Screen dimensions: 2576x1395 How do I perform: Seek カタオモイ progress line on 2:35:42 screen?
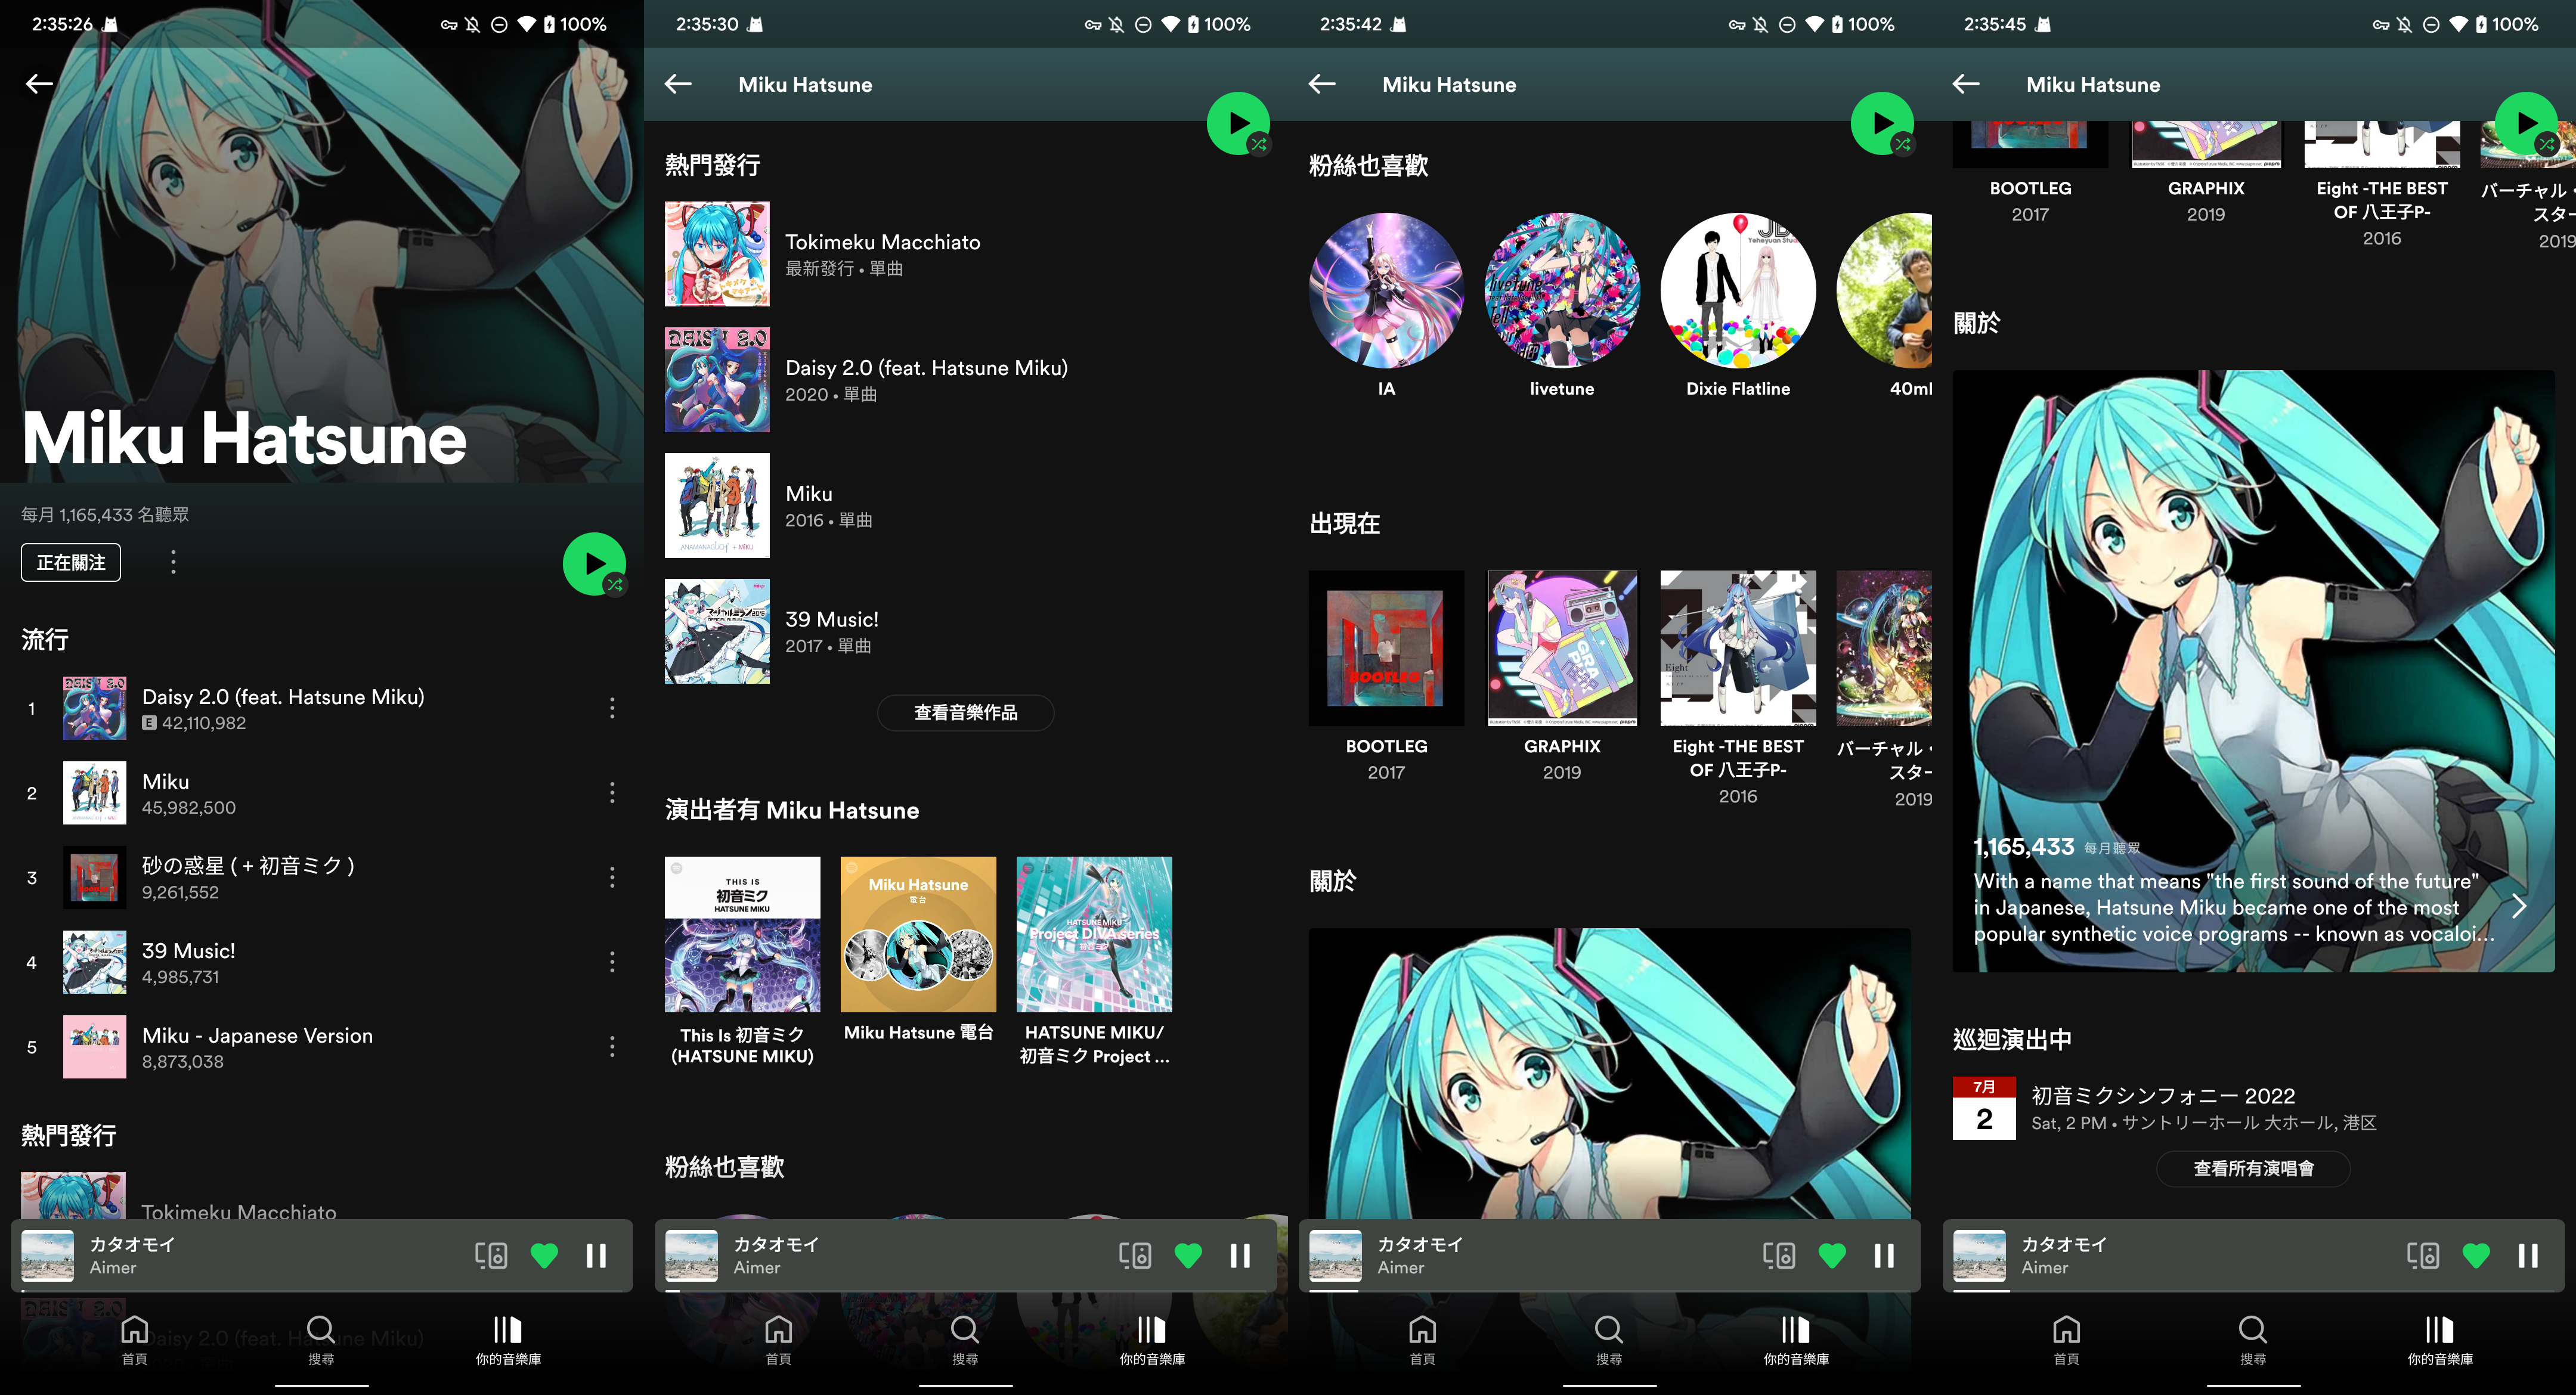tap(1609, 1291)
